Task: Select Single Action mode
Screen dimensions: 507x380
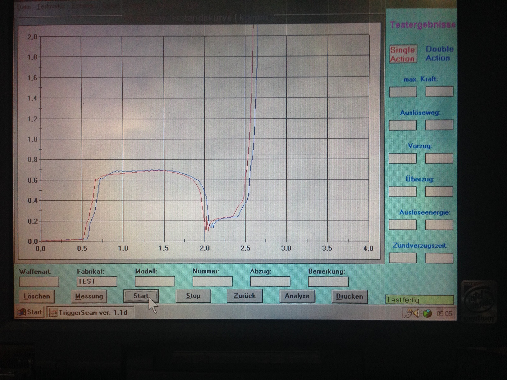Action: (x=403, y=54)
